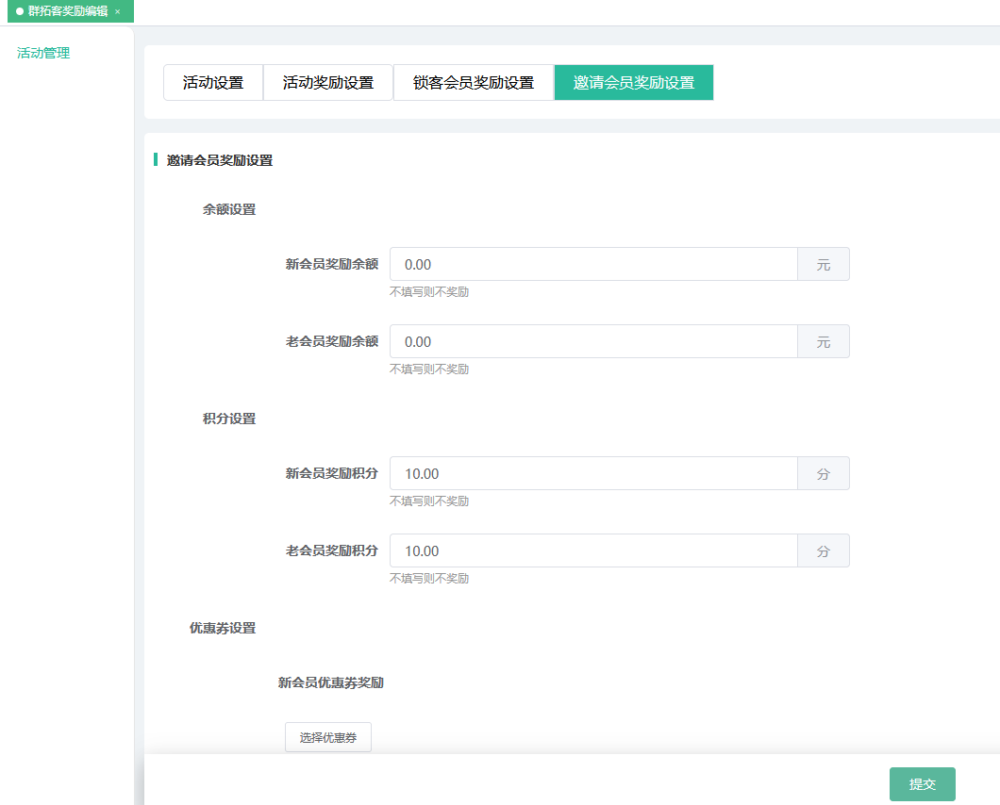Click the 分 unit beside 老会员奖励积分
Viewport: 1000px width, 805px height.
coord(824,551)
